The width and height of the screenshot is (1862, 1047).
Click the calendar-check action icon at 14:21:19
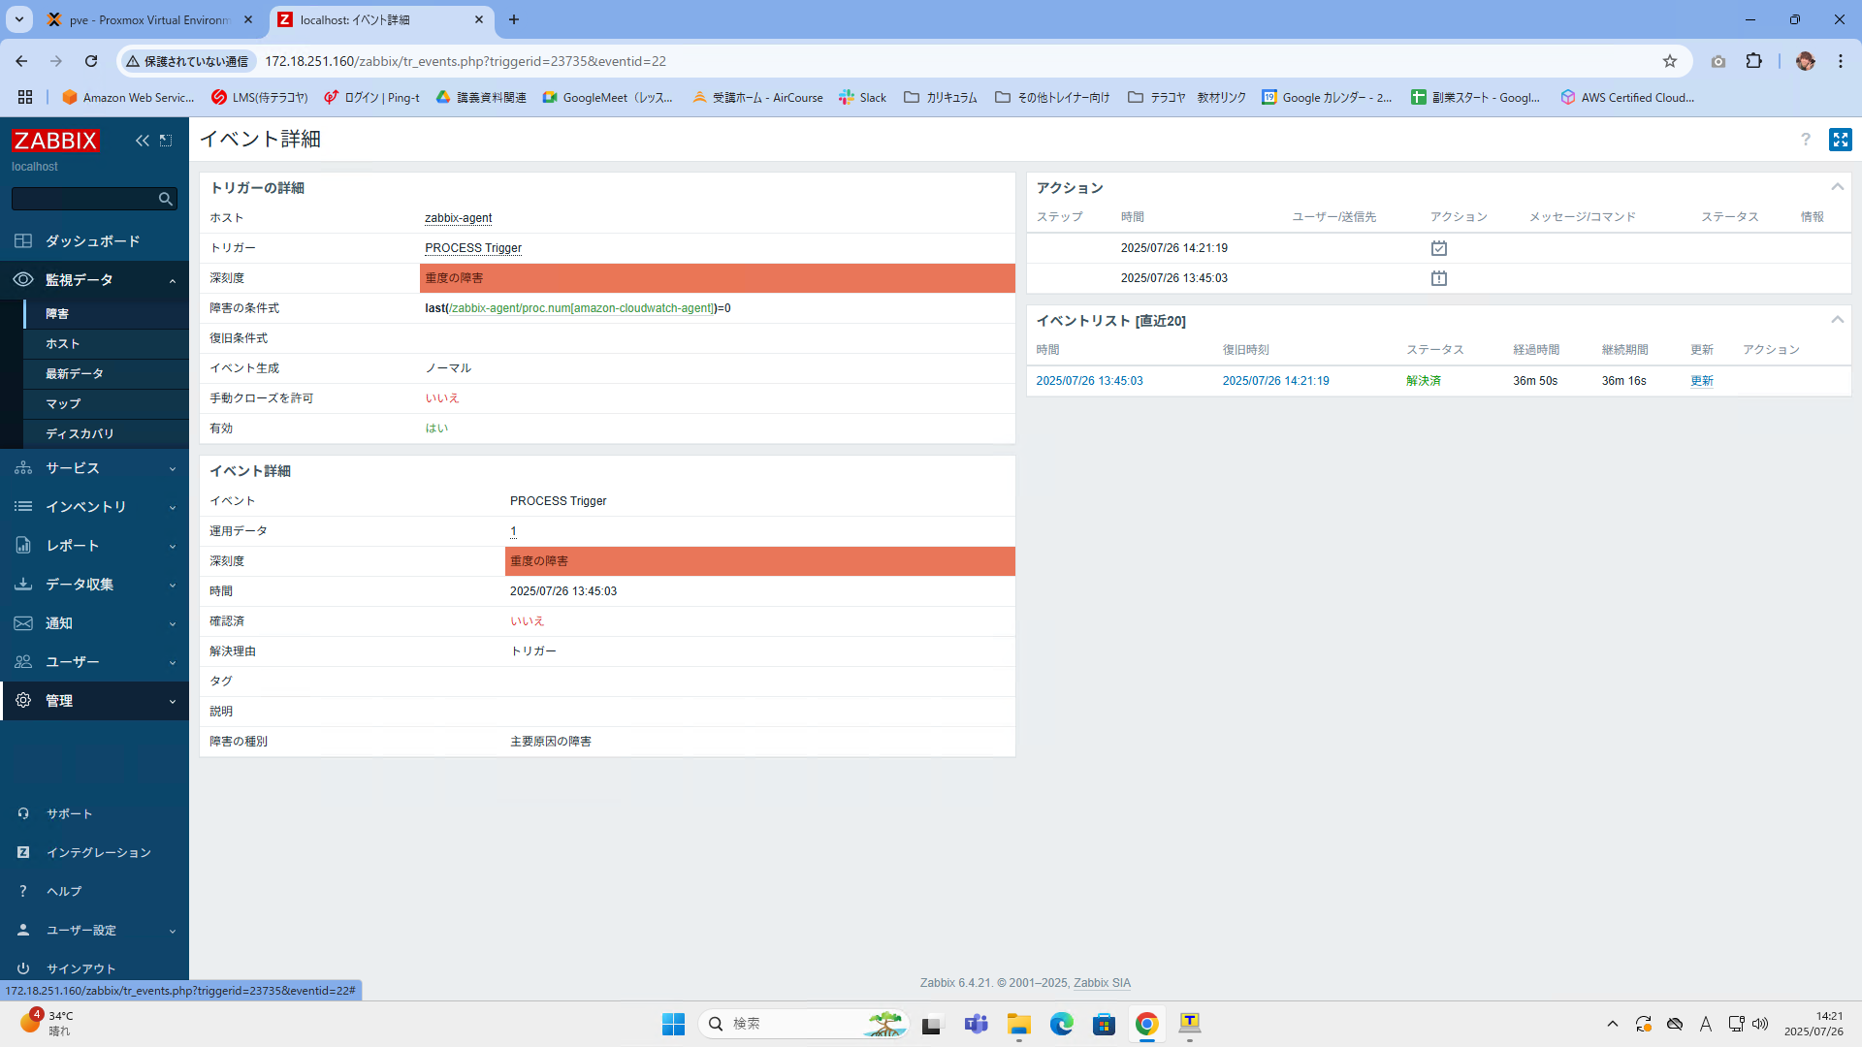[x=1438, y=248]
